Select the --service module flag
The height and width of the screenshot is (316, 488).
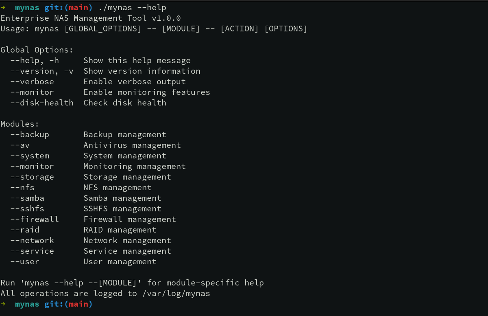[32, 251]
